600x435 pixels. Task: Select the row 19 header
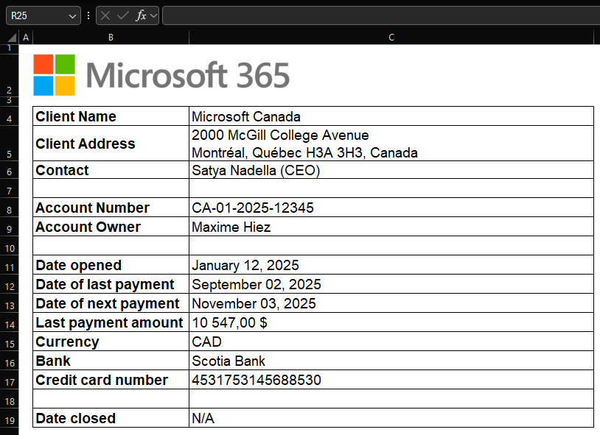coord(9,419)
